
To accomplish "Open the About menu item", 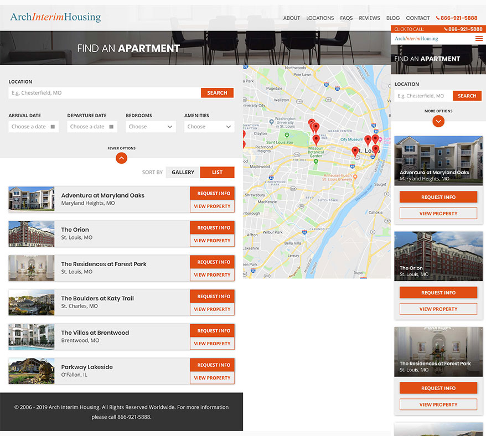I will point(291,18).
